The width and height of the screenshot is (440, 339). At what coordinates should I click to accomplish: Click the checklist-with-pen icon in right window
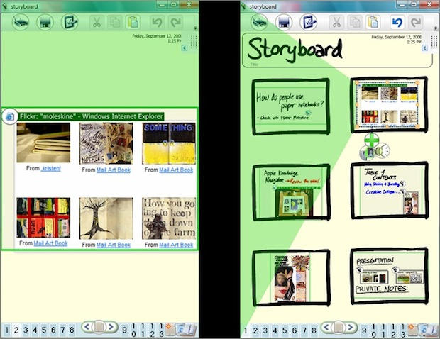(x=309, y=22)
